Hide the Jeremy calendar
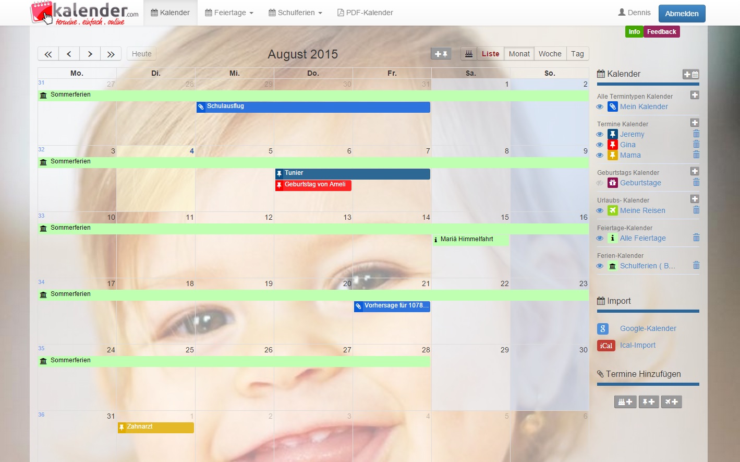 tap(600, 134)
